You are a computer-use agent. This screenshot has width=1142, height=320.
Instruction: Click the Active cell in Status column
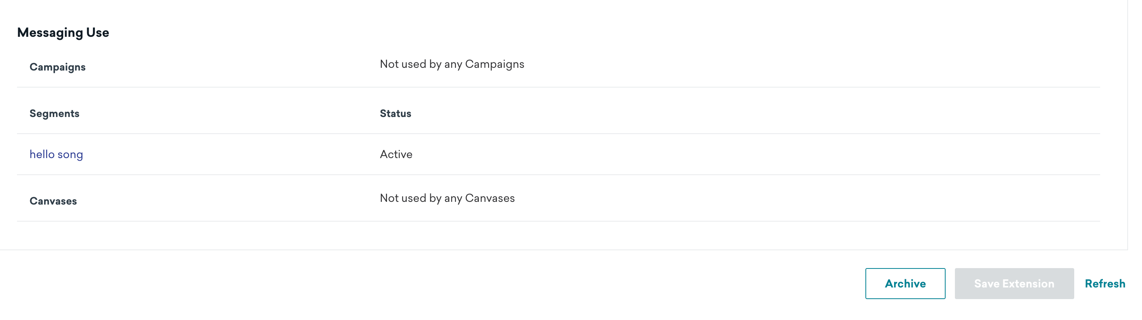(x=396, y=154)
